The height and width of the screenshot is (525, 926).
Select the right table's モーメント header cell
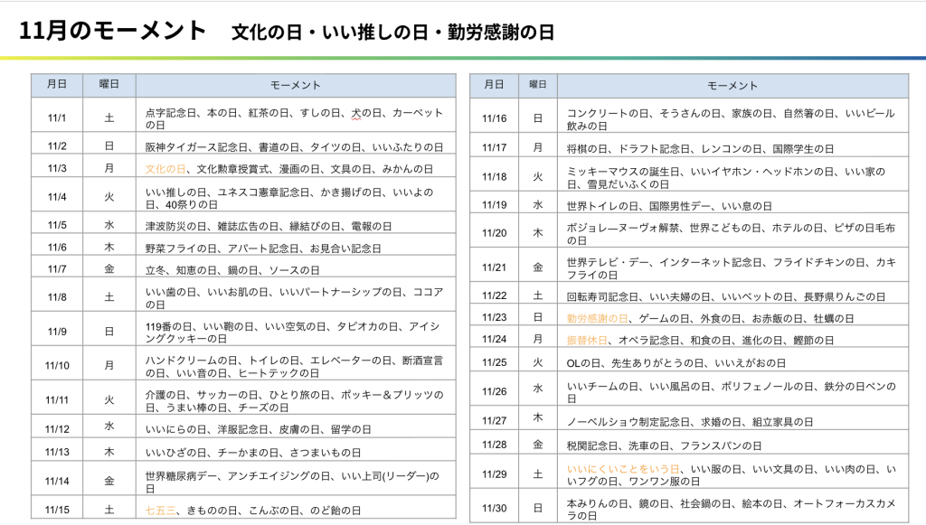[x=732, y=85]
